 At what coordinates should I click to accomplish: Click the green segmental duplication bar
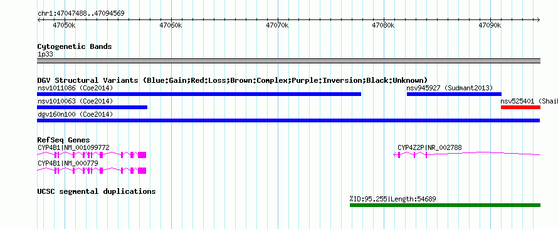pyautogui.click(x=445, y=205)
